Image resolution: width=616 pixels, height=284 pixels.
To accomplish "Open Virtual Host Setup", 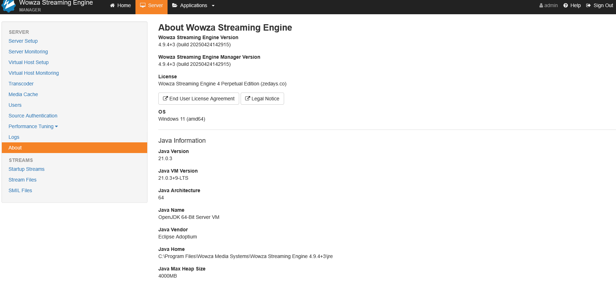I will point(29,62).
